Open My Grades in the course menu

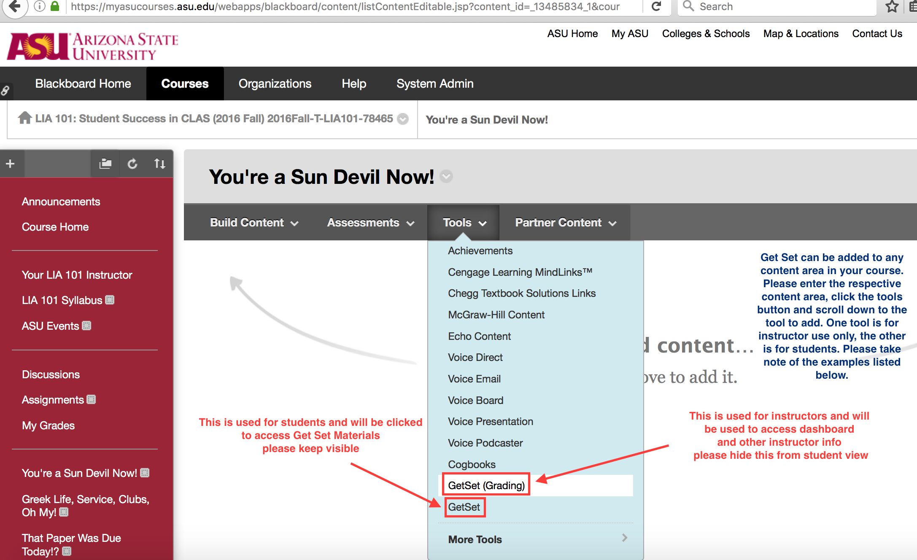[48, 425]
